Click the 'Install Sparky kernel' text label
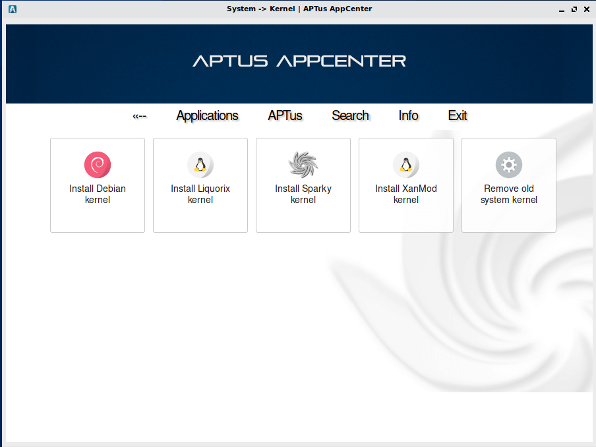596x447 pixels. tap(303, 194)
